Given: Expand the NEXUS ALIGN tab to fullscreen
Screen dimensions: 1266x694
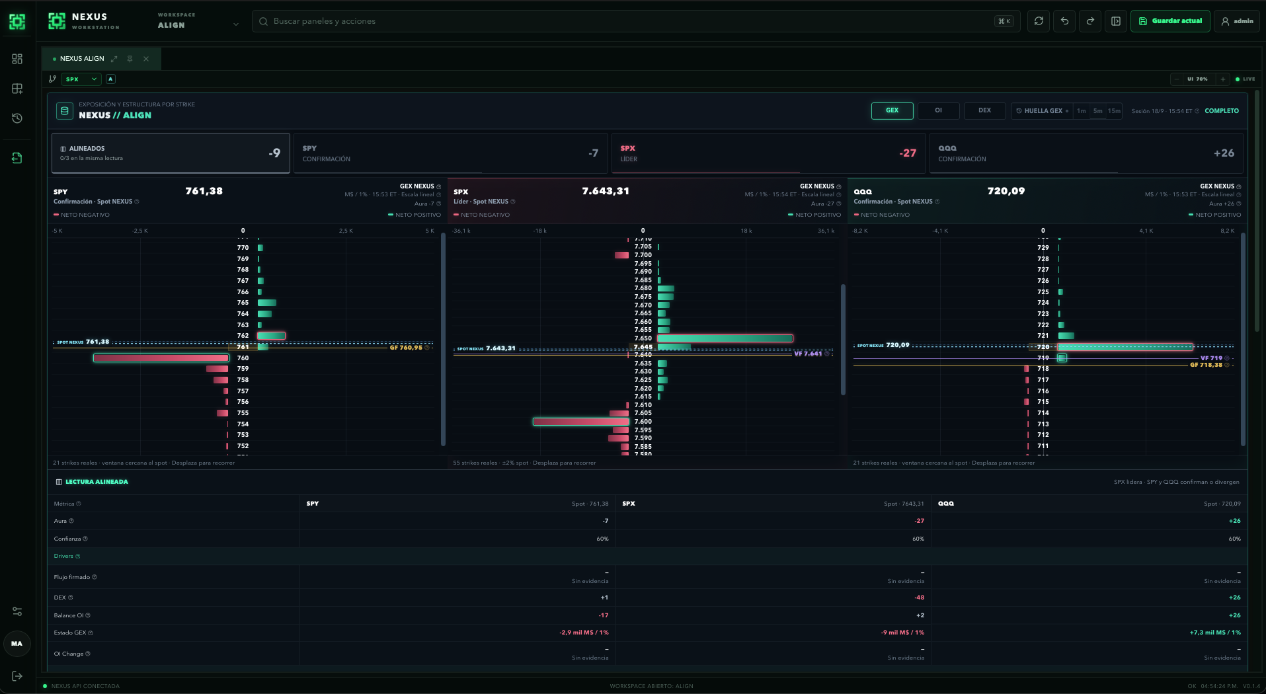Looking at the screenshot, I should pos(114,59).
